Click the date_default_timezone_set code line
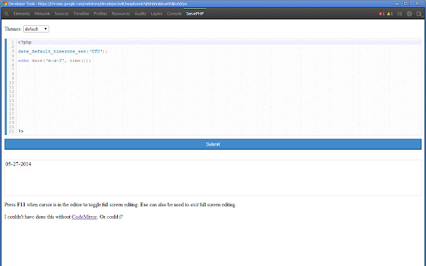Viewport: 426px width, 266px height. tap(63, 51)
